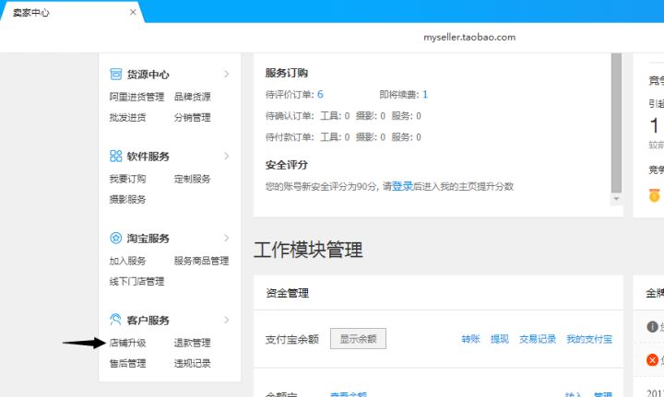The width and height of the screenshot is (664, 397).
Task: Click the 软件服务 grid icon
Action: coord(115,156)
